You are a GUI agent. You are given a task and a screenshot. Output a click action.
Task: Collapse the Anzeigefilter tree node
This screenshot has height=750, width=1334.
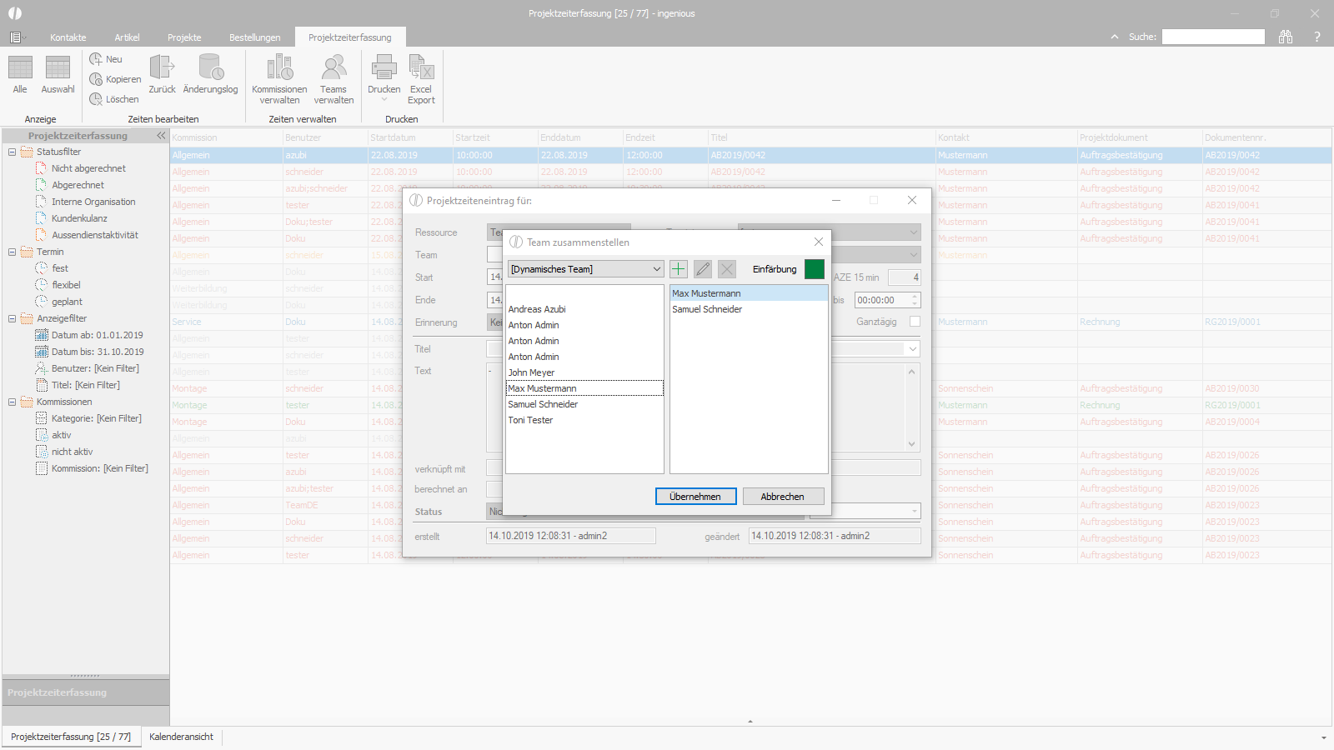(x=12, y=318)
